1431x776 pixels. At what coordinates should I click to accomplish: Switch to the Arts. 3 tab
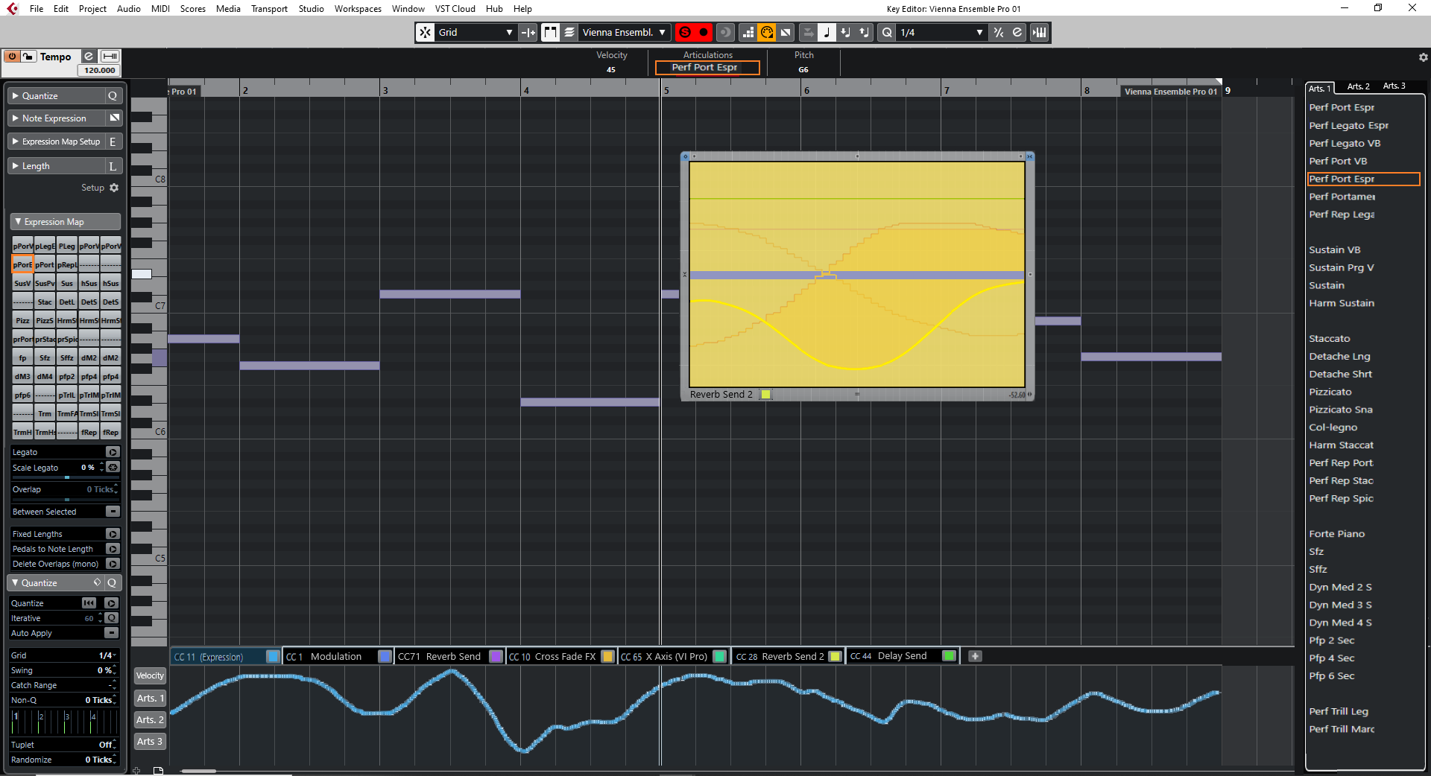1394,86
